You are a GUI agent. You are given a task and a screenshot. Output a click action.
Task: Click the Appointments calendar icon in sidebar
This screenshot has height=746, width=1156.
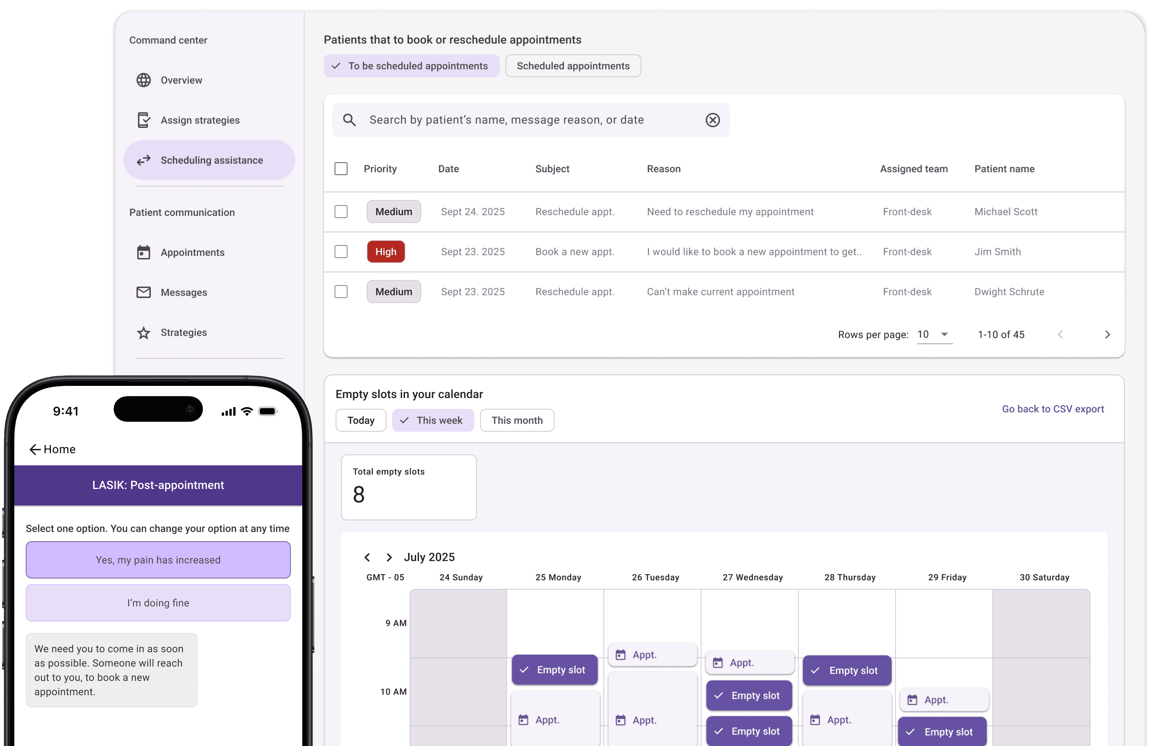143,252
